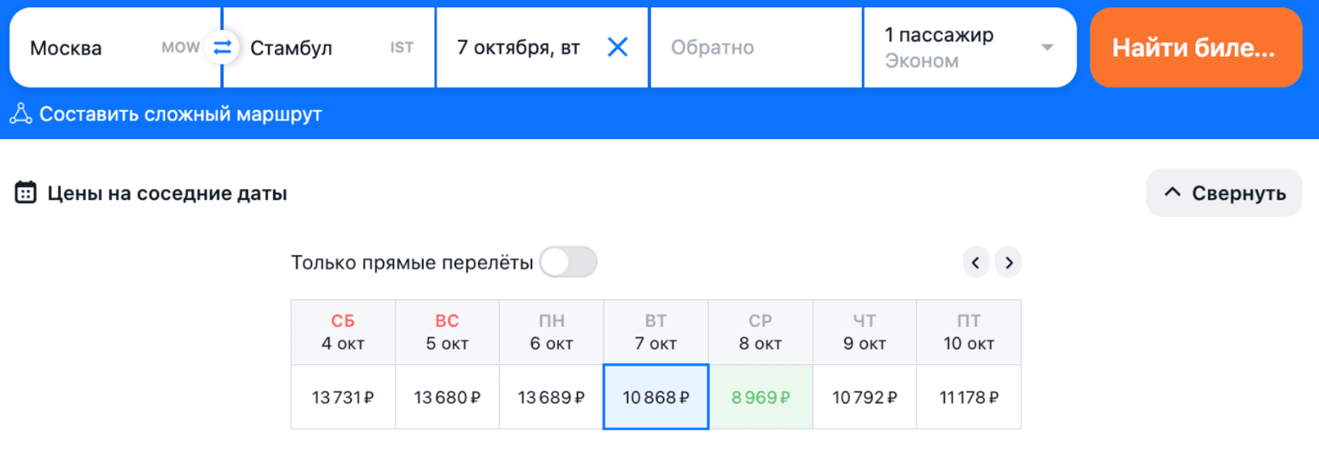Screen dimensions: 1319x453
Task: Select the cheapest 8 969 ₽ Wednesday price
Action: click(x=761, y=397)
